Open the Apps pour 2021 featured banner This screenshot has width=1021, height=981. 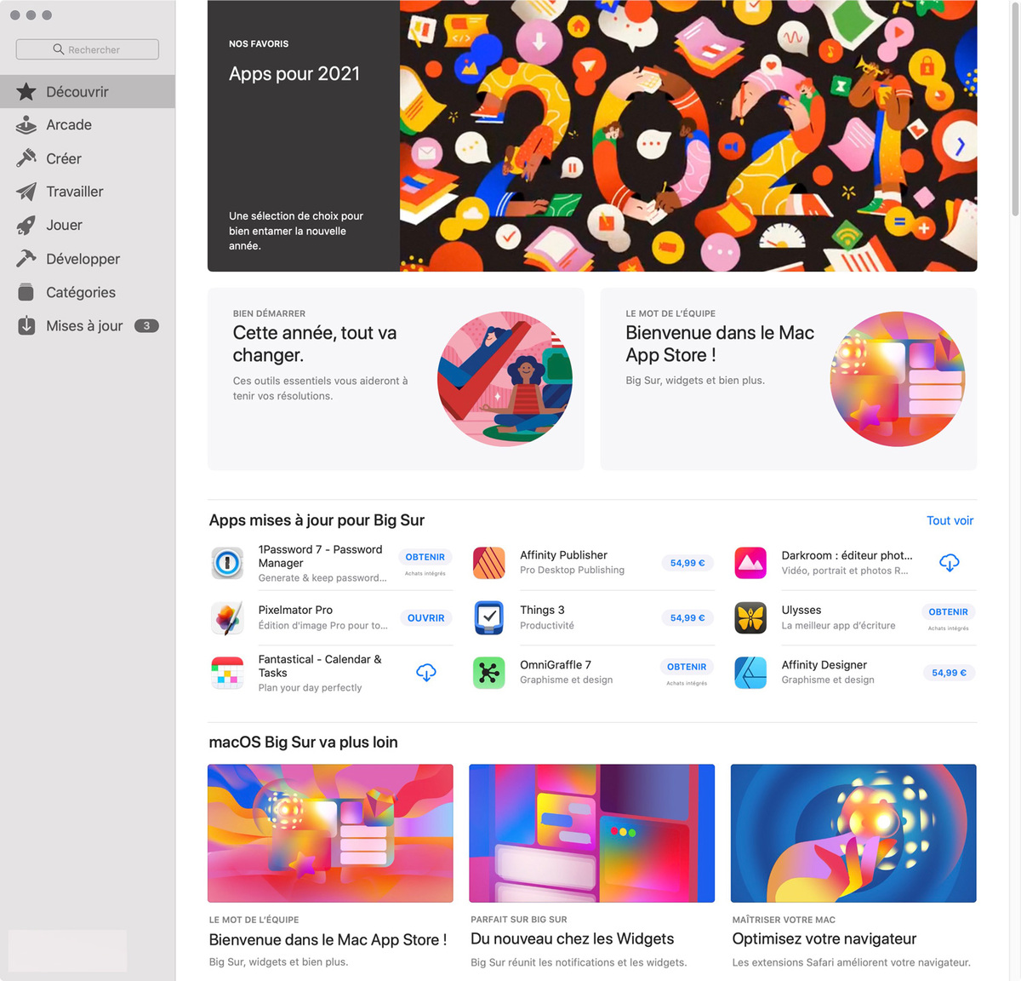click(x=592, y=136)
